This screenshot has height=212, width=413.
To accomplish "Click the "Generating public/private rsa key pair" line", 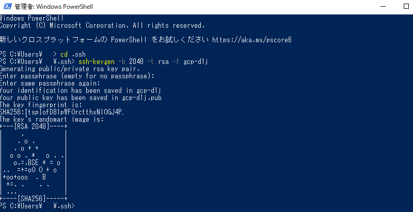I will pos(70,69).
